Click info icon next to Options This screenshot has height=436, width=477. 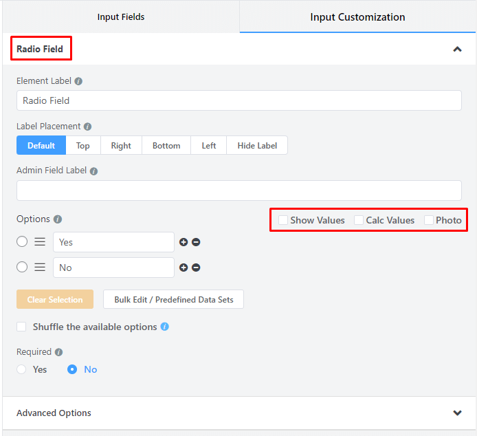pyautogui.click(x=58, y=219)
